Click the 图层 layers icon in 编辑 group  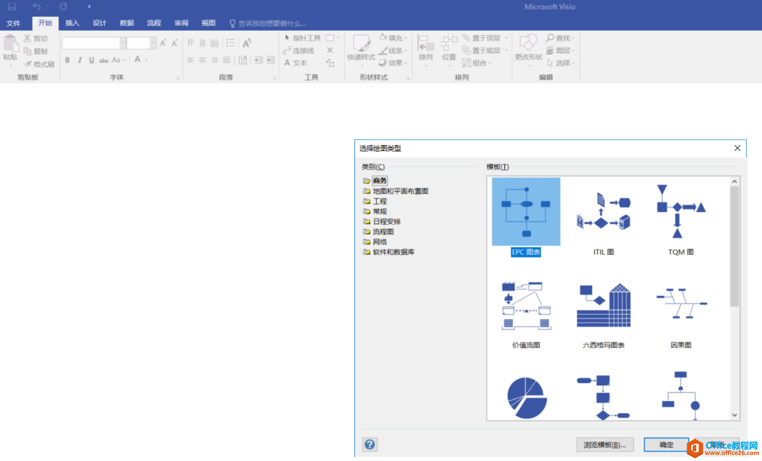point(558,51)
